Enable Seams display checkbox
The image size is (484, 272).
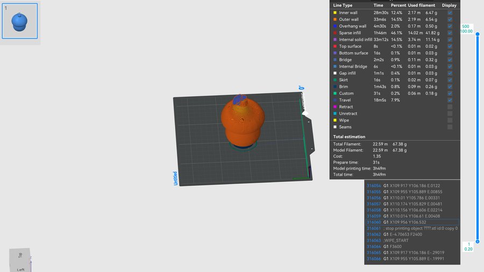pos(450,127)
